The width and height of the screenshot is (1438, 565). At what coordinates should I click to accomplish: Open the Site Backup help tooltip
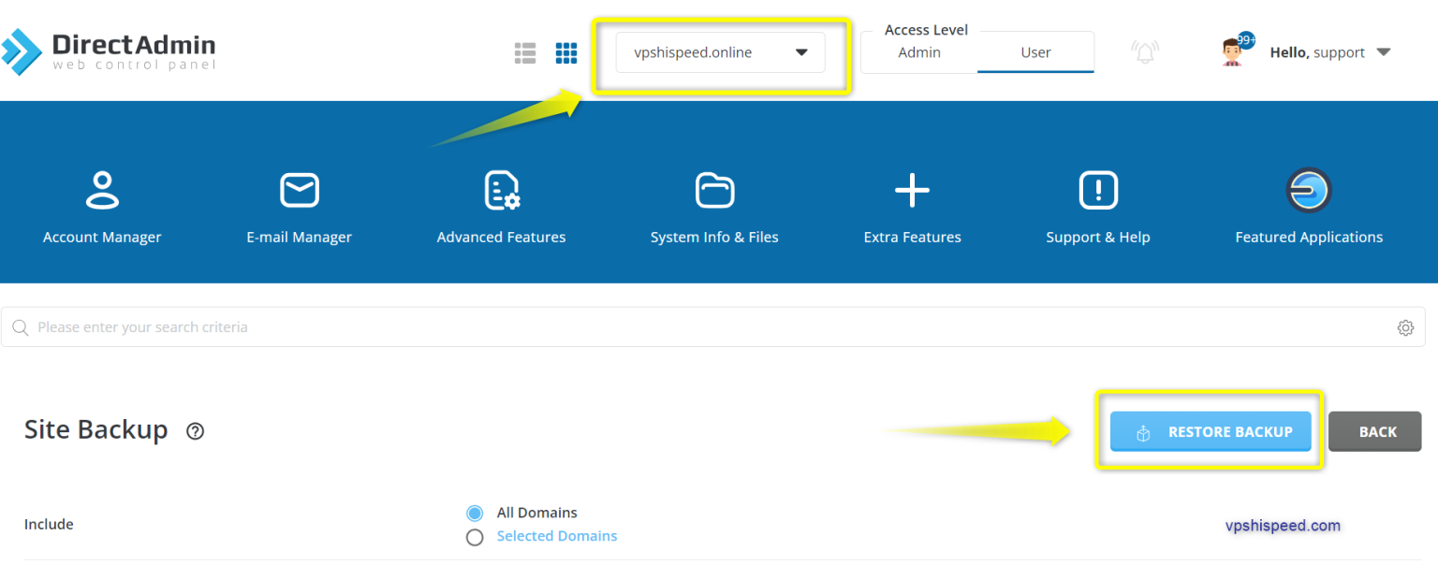coord(195,431)
